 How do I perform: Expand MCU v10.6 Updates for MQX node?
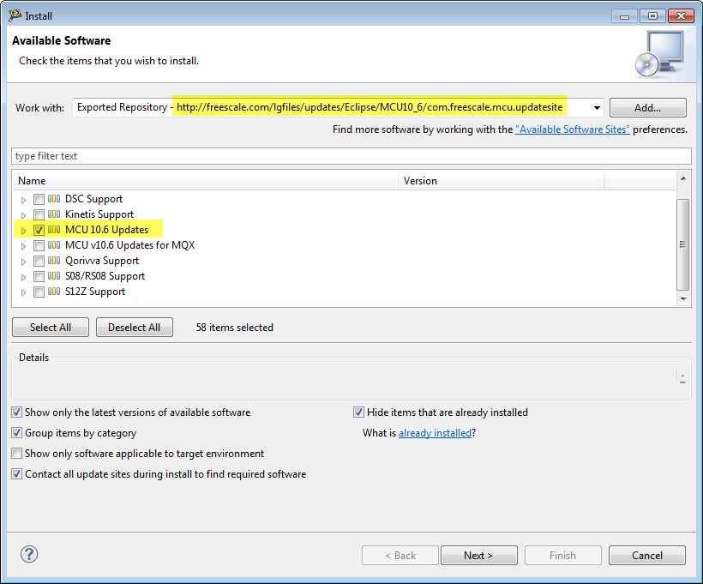[23, 246]
